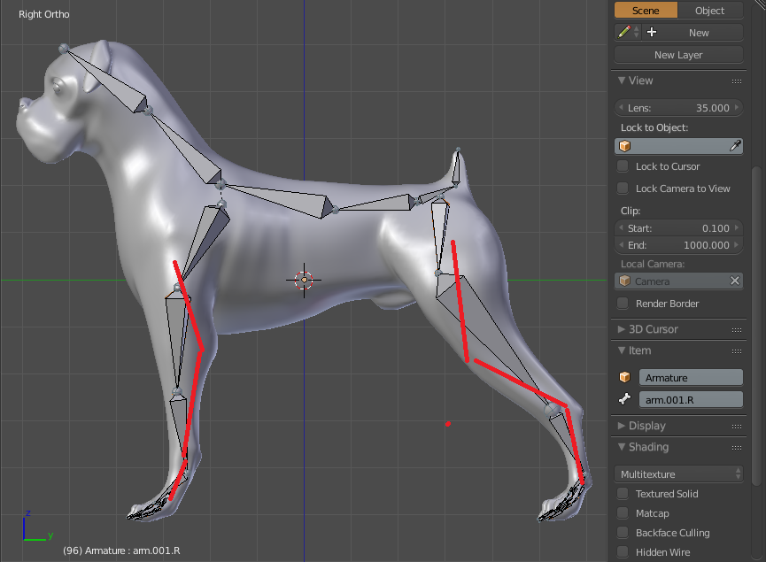Select the annotation pencil tool
The width and height of the screenshot is (766, 562).
point(623,32)
